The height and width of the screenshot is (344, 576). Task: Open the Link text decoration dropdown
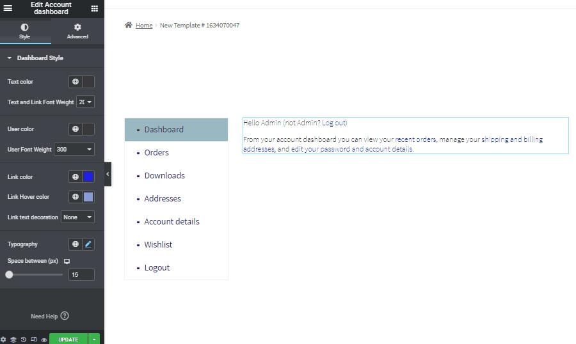(x=77, y=217)
